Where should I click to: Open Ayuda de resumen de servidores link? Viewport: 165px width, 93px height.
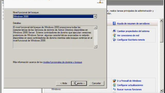point(133,24)
